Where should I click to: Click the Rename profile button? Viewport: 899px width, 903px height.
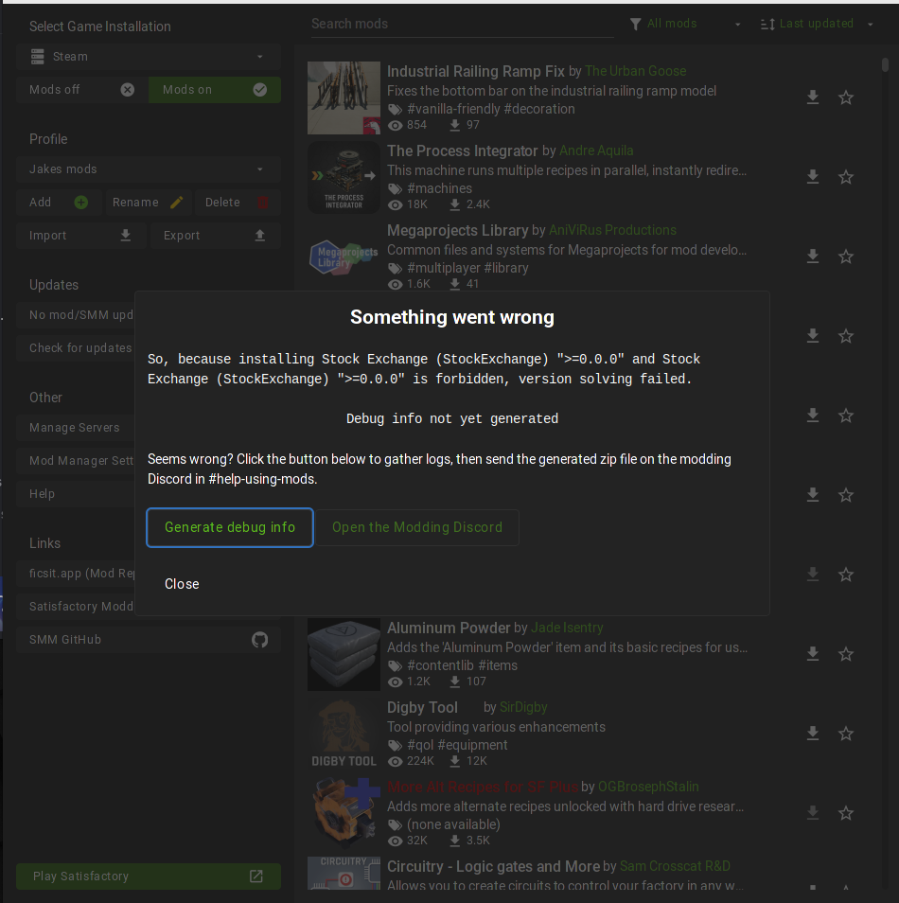click(x=149, y=203)
